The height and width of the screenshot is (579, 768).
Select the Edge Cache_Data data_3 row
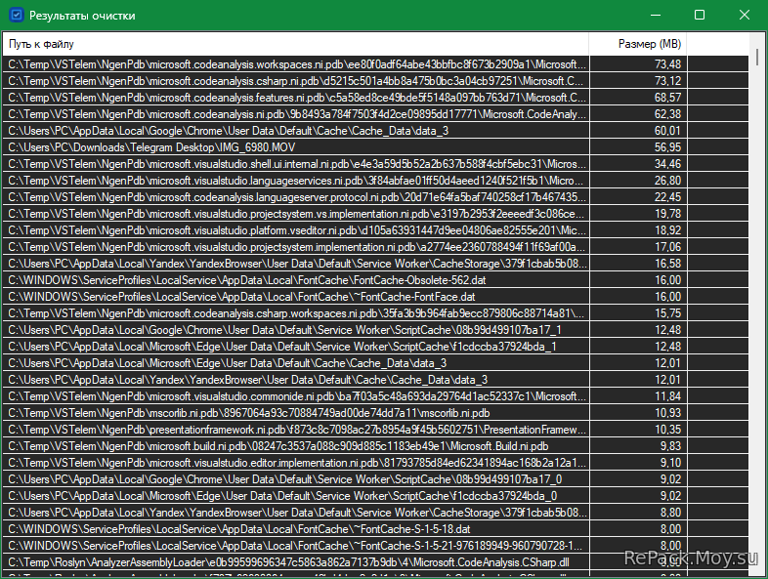tap(293, 362)
